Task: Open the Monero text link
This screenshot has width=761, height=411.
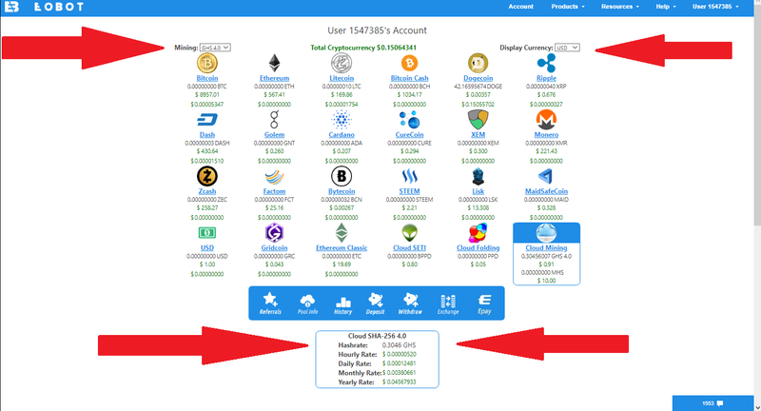Action: pos(546,135)
